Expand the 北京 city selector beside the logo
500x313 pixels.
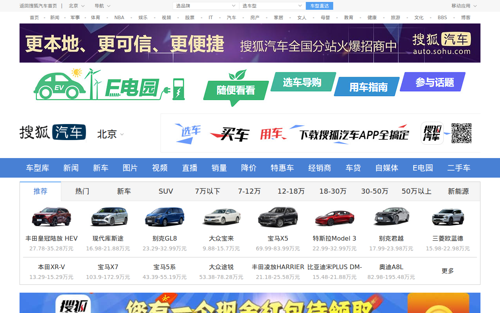click(x=111, y=134)
